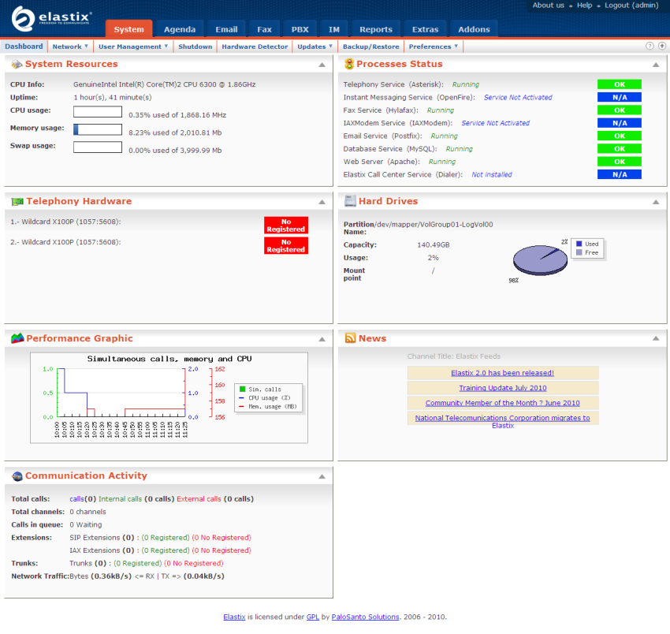Click the Processes Status panel icon

click(349, 64)
